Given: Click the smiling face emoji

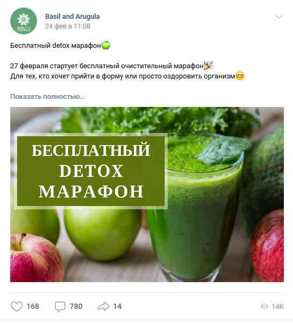Looking at the screenshot, I should 240,76.
